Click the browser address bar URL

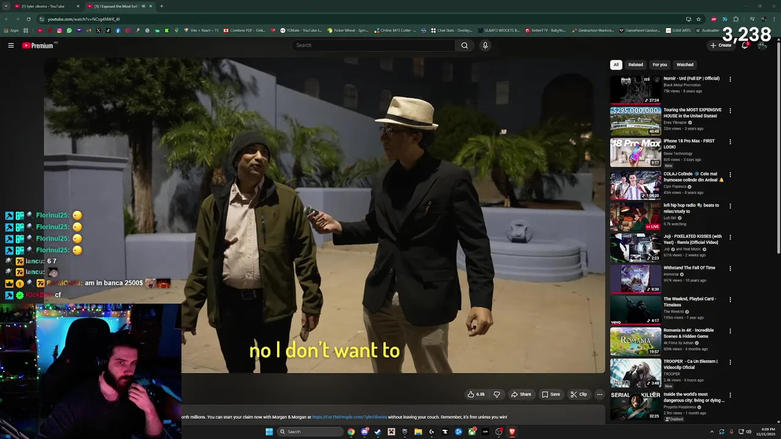coord(84,19)
